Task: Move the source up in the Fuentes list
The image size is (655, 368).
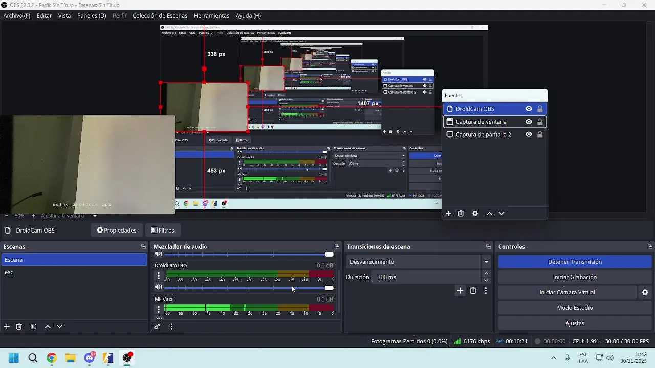Action: [489, 214]
